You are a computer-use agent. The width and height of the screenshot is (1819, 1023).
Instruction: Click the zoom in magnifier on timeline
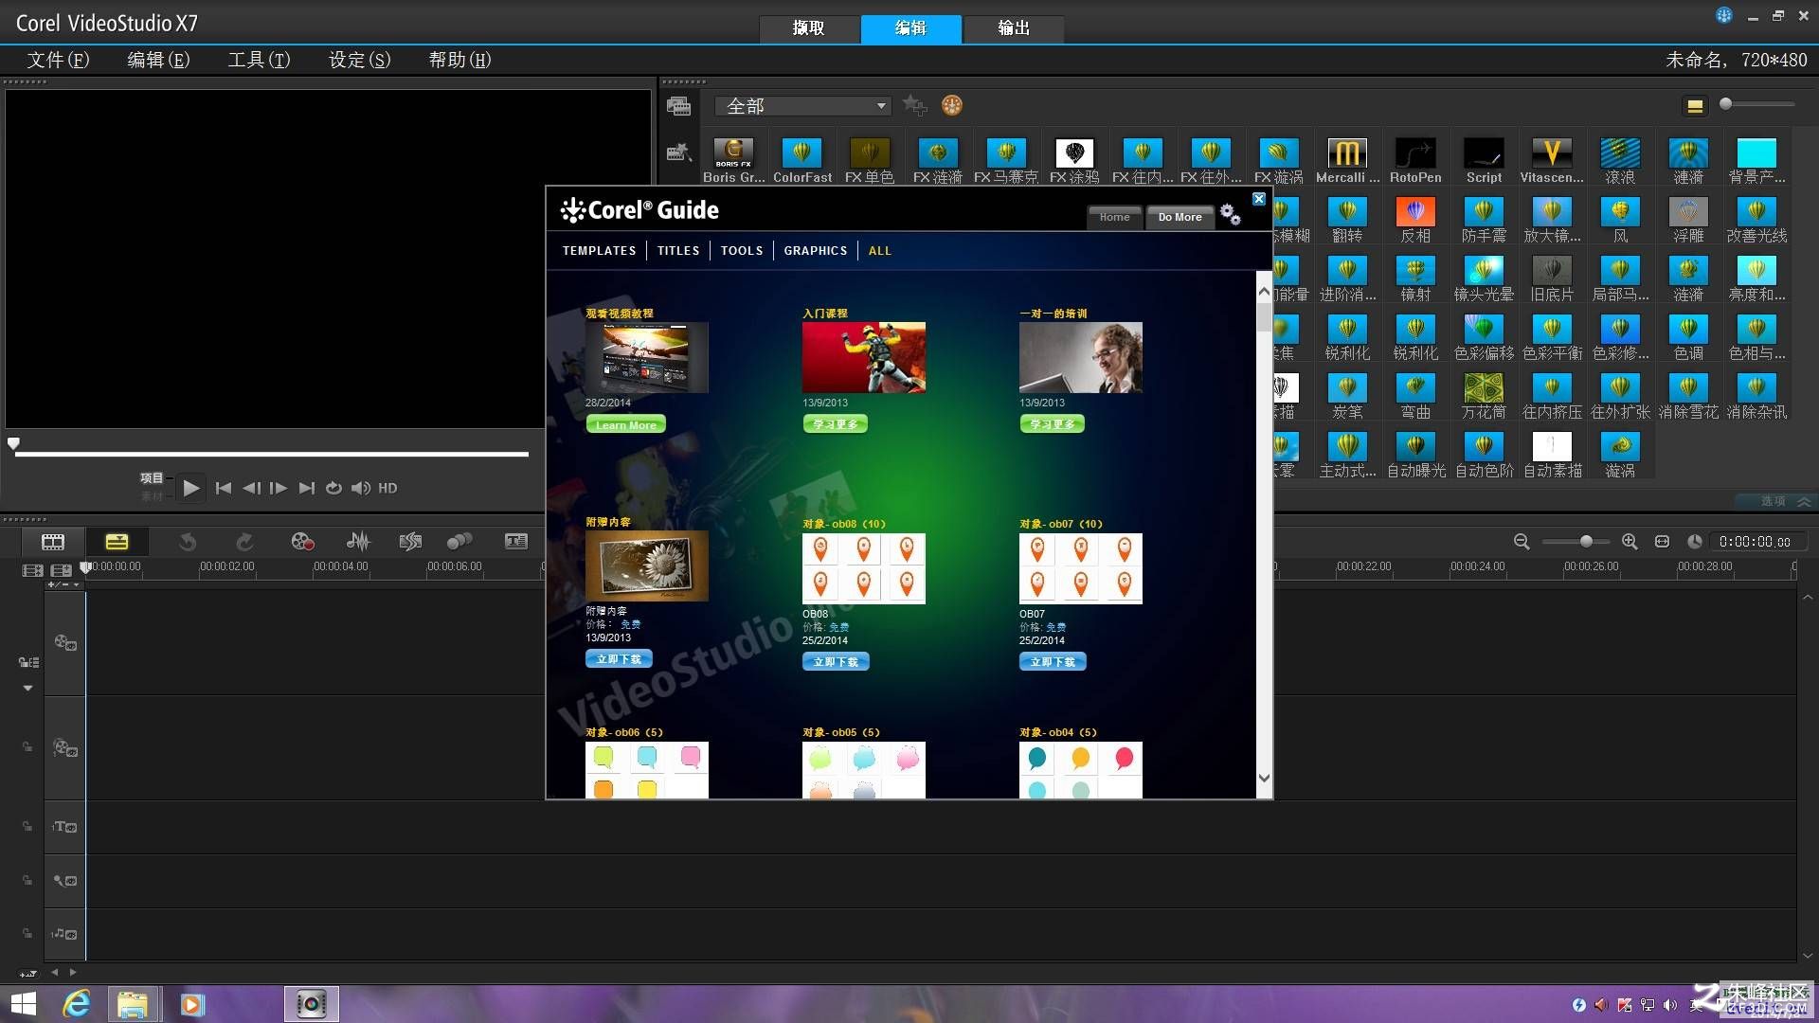[x=1630, y=542]
